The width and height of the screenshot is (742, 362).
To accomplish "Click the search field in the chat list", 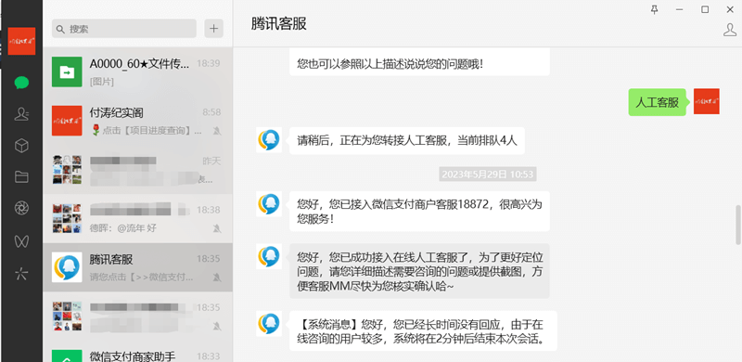I will tap(124, 29).
